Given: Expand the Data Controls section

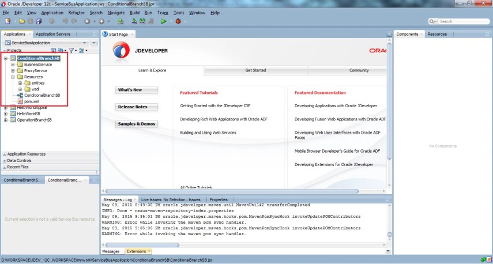Looking at the screenshot, I should [5, 161].
